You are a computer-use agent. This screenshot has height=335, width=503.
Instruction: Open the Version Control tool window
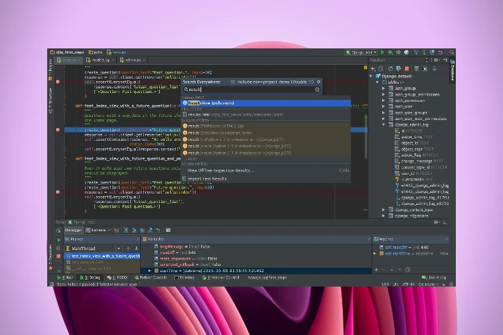[x=221, y=278]
